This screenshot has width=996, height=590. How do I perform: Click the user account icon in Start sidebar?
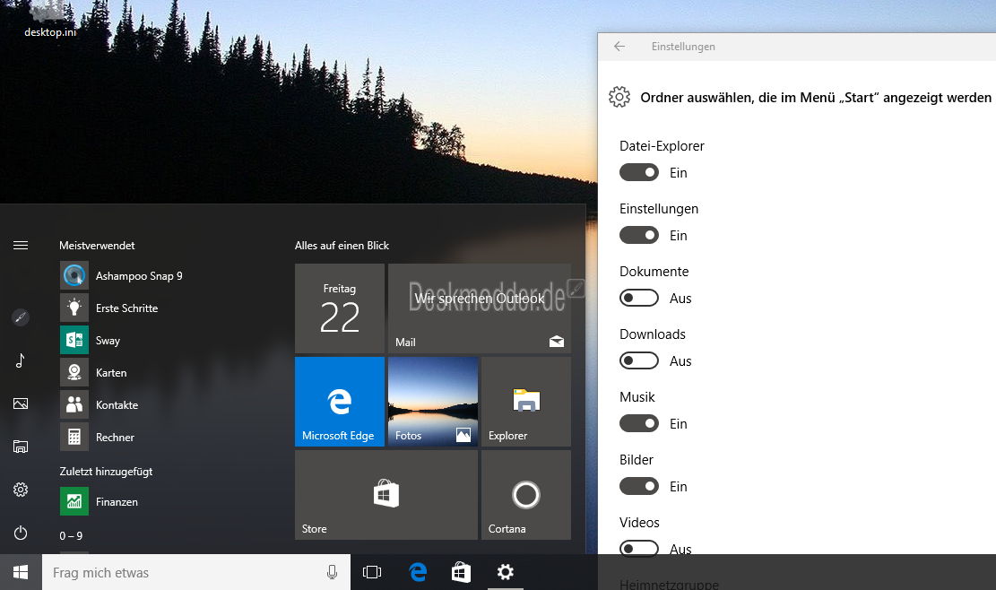click(x=21, y=317)
